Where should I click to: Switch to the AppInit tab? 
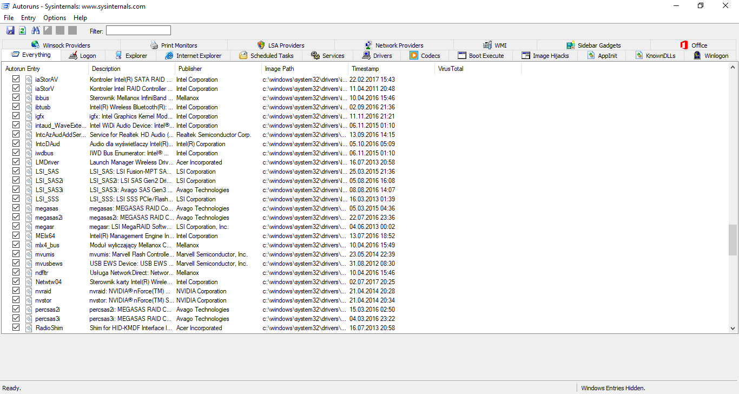[602, 55]
